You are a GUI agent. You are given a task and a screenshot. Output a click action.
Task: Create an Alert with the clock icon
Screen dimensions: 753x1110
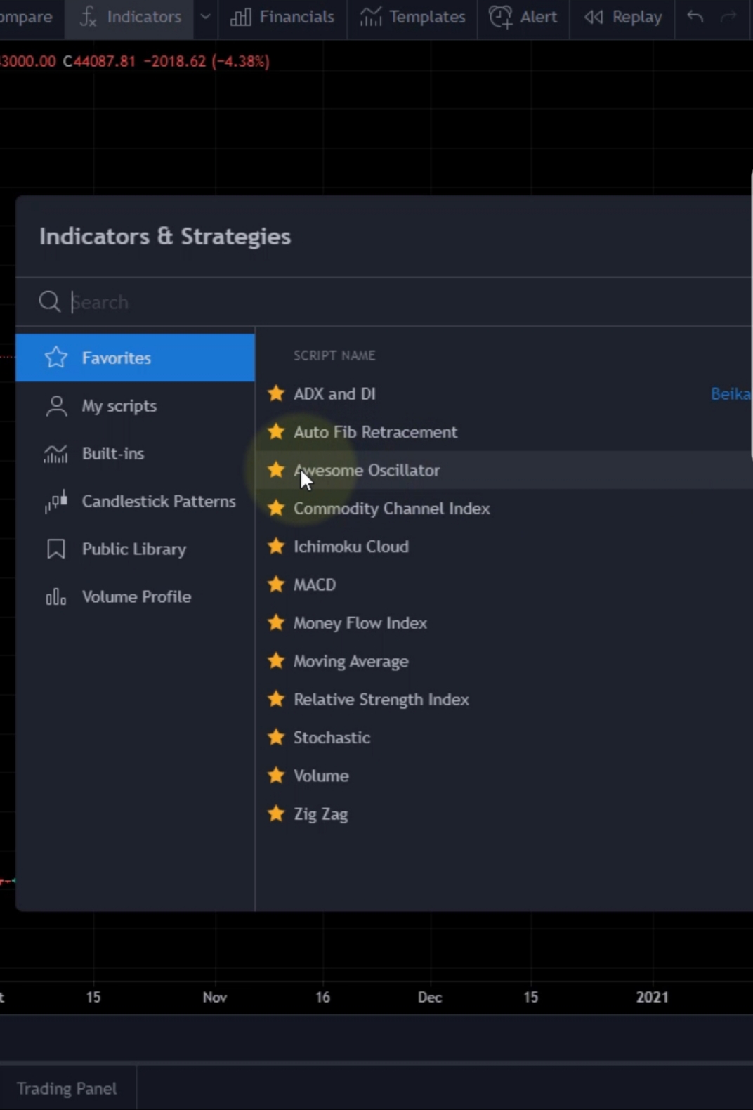tap(523, 17)
